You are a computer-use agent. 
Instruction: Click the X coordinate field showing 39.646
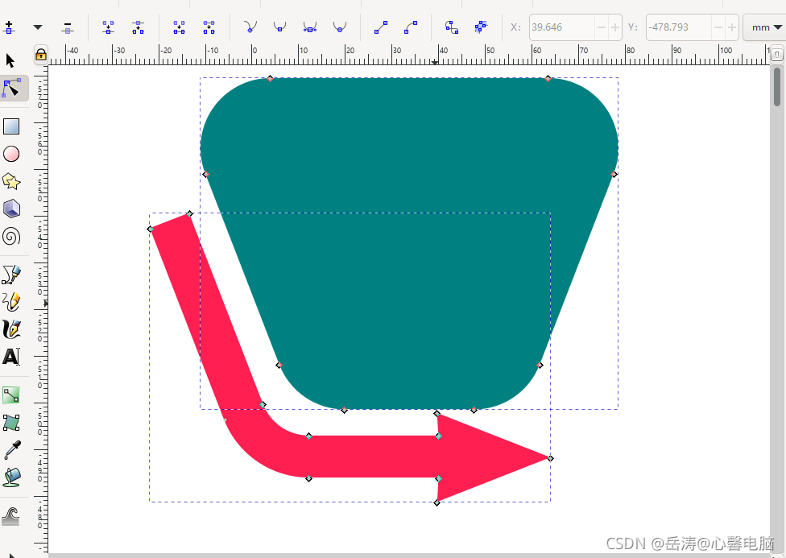coord(562,27)
